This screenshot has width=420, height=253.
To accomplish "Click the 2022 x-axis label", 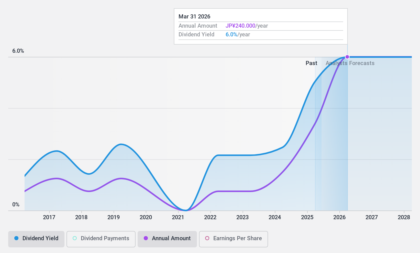I will coord(210,217).
